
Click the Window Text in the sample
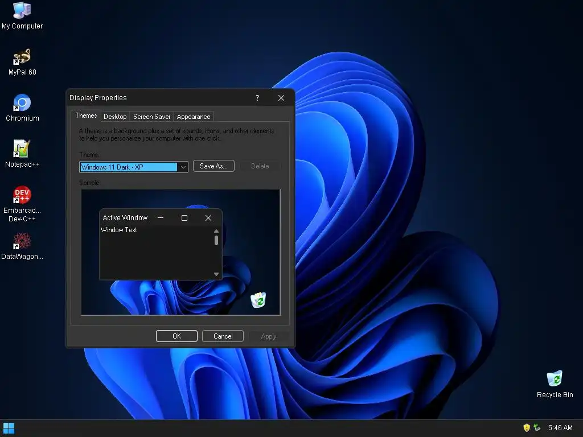(119, 230)
